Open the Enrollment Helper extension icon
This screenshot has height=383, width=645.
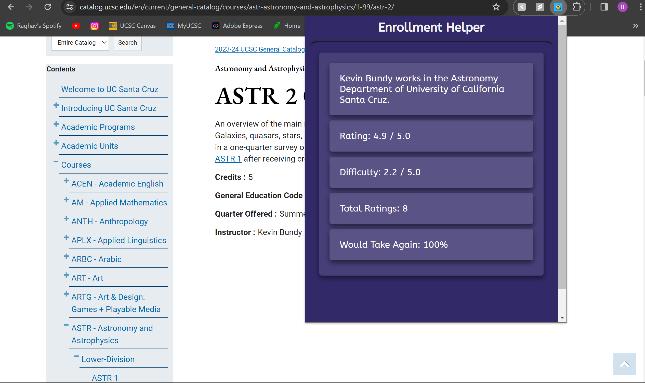coord(558,7)
